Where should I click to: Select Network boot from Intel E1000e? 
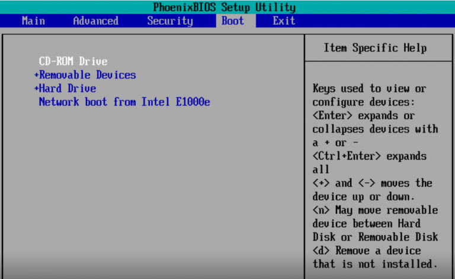124,102
